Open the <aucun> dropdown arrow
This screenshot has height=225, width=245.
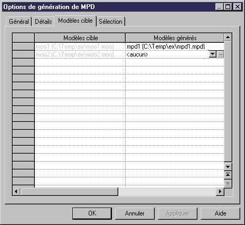pyautogui.click(x=213, y=54)
